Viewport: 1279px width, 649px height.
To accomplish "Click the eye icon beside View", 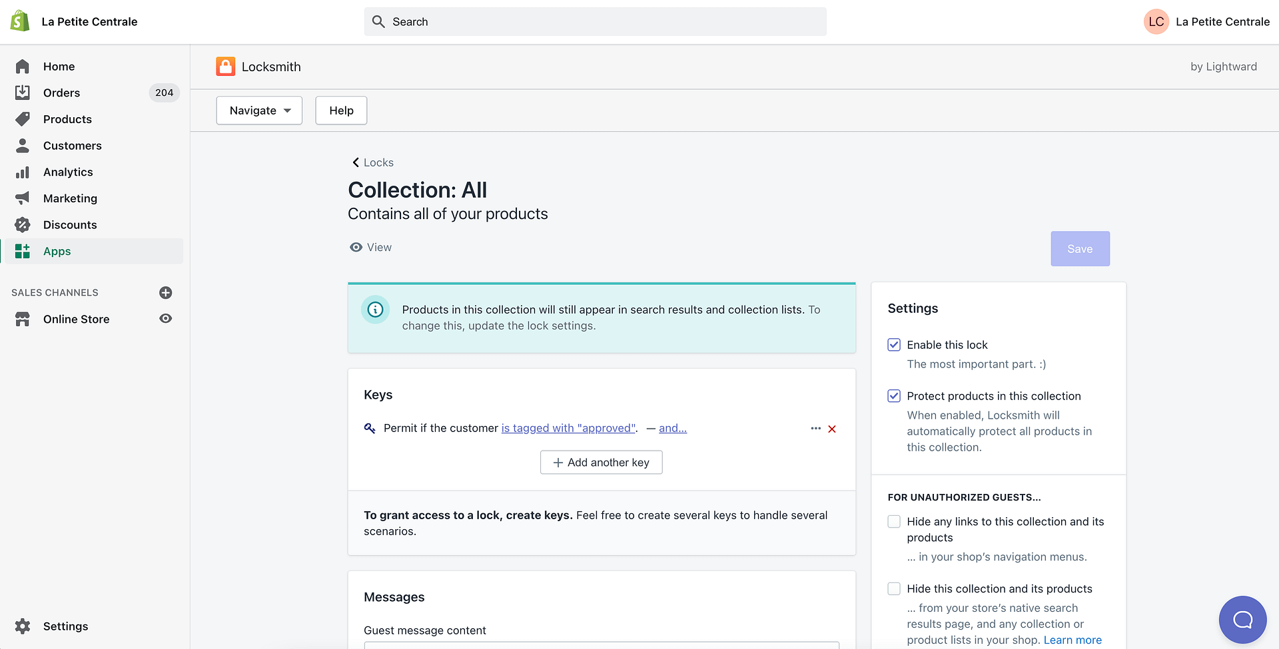I will coord(356,247).
